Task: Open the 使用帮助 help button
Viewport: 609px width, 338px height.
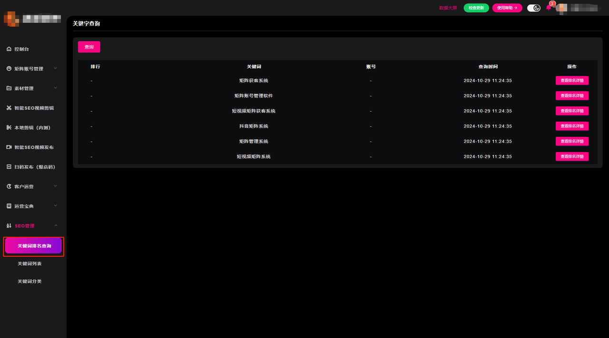Action: click(x=507, y=8)
